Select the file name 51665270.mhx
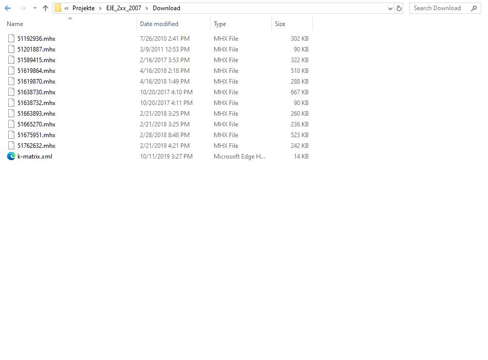The image size is (488, 360). pos(36,124)
